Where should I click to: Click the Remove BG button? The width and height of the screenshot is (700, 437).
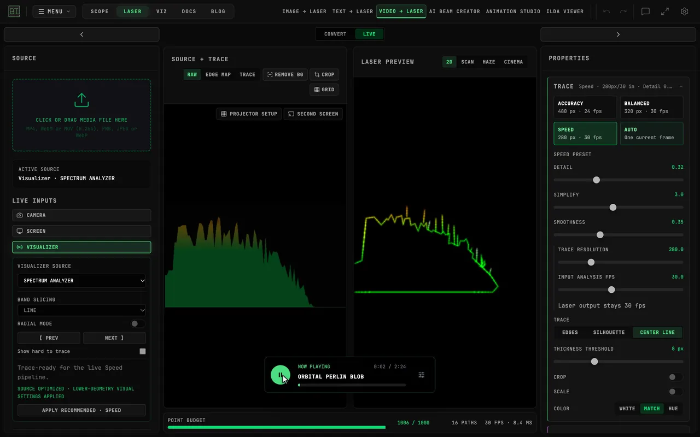[285, 74]
